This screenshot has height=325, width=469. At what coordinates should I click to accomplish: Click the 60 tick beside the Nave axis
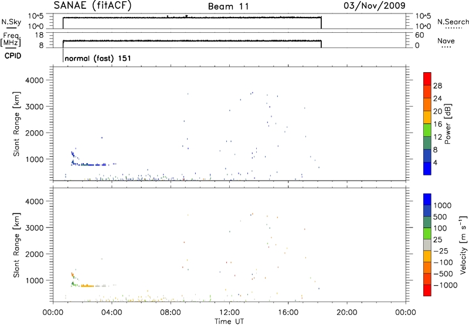point(420,35)
